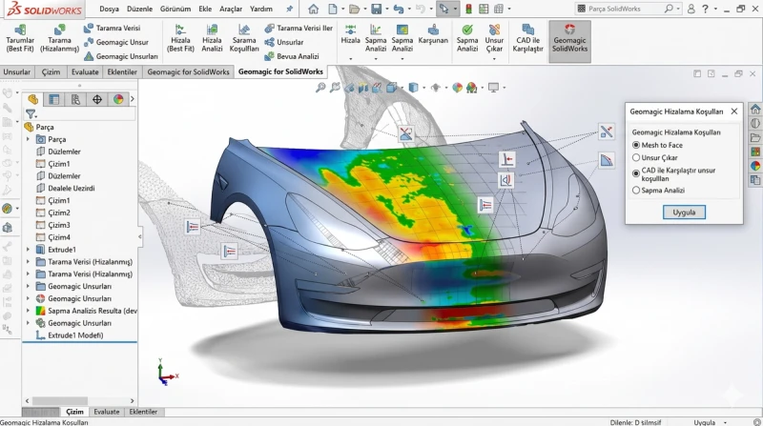
Task: Open the Görünüm menu
Action: pyautogui.click(x=175, y=9)
